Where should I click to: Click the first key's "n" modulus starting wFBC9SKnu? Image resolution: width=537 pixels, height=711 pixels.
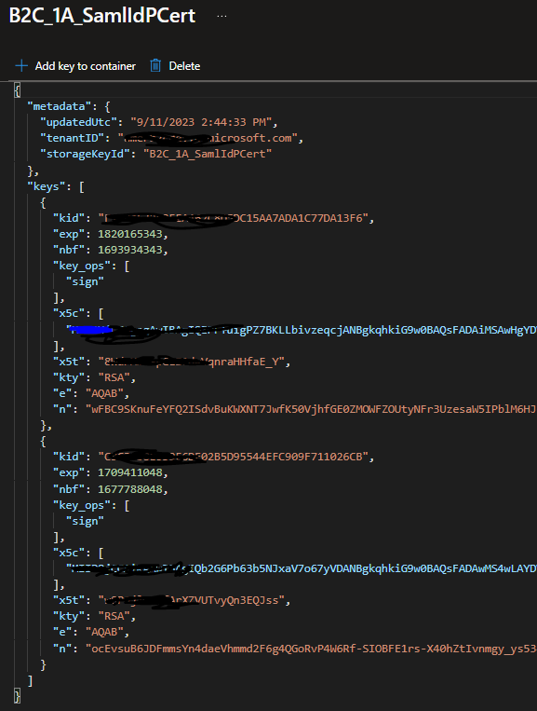click(311, 409)
